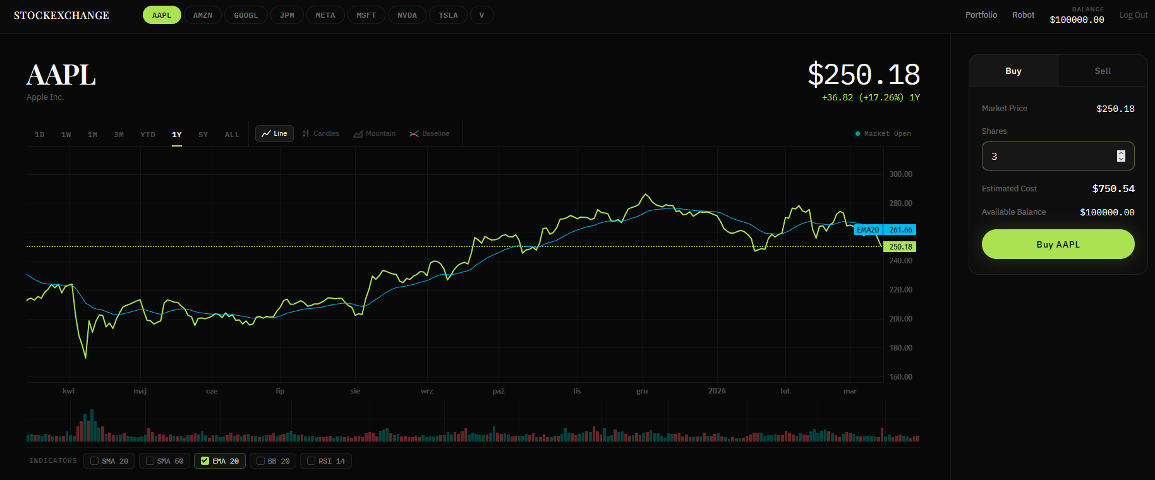Enable the SMA 20 indicator checkbox
The image size is (1155, 480).
coord(94,461)
